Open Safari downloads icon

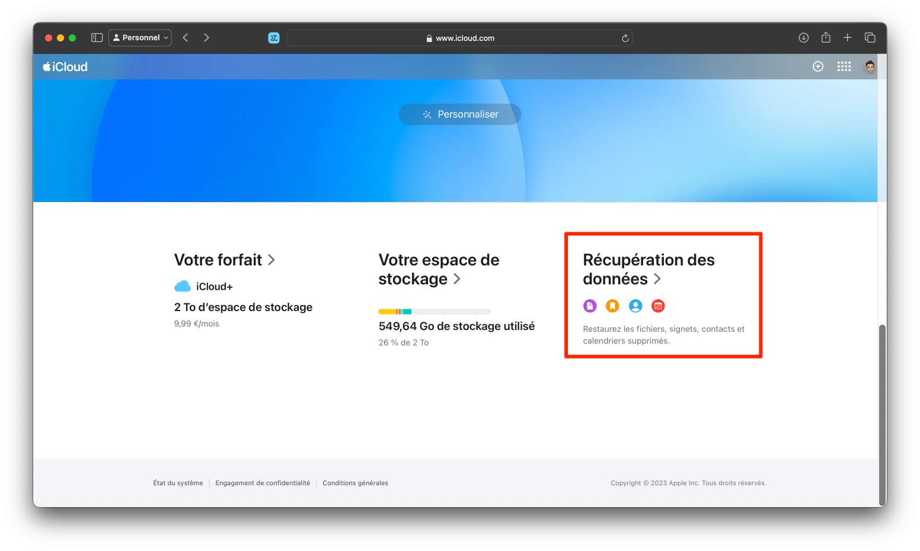804,37
